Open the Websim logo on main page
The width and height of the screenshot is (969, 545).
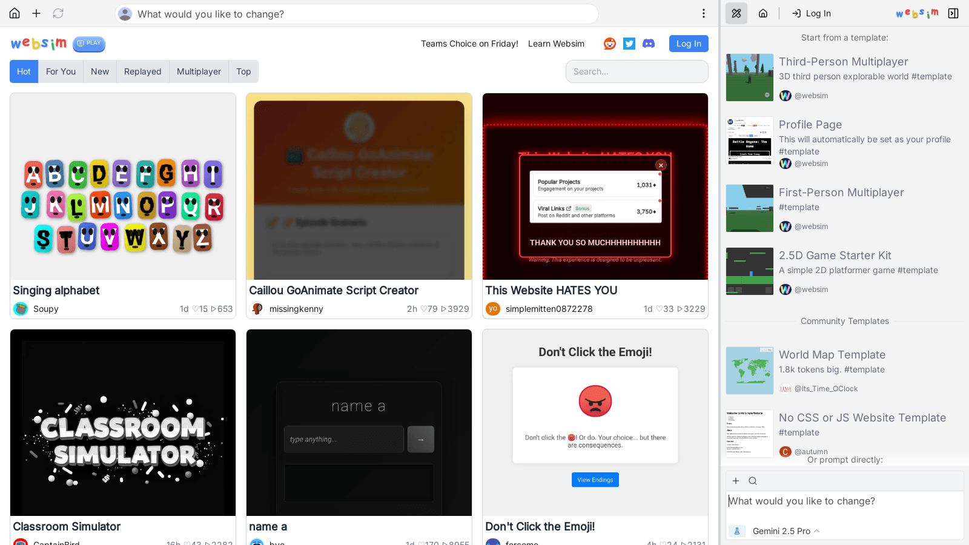coord(39,44)
